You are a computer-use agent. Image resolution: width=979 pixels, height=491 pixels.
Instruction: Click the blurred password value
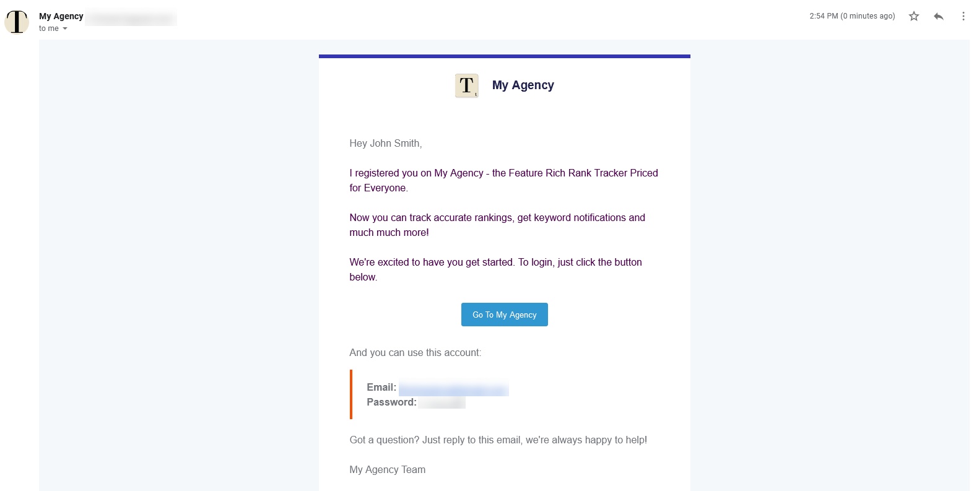(442, 402)
